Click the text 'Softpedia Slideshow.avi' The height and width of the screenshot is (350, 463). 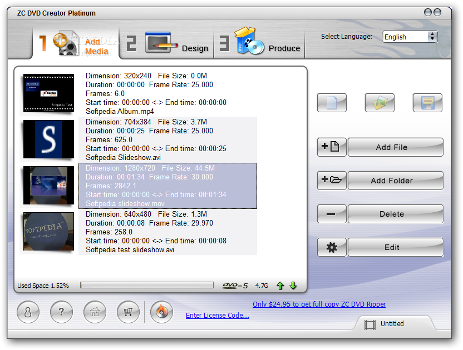pos(123,157)
